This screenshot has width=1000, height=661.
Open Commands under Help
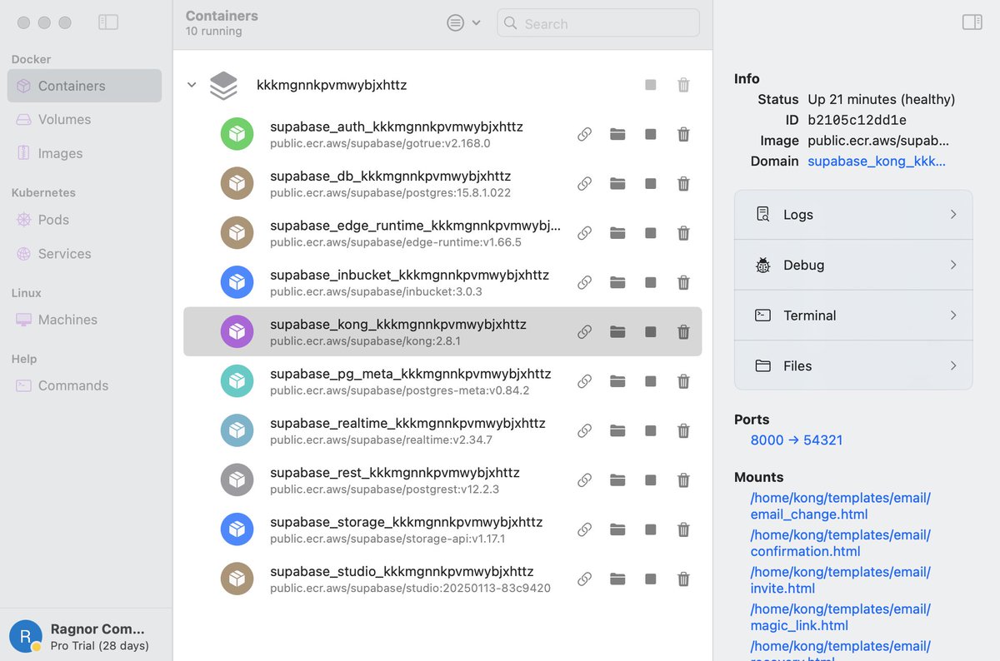click(x=84, y=385)
